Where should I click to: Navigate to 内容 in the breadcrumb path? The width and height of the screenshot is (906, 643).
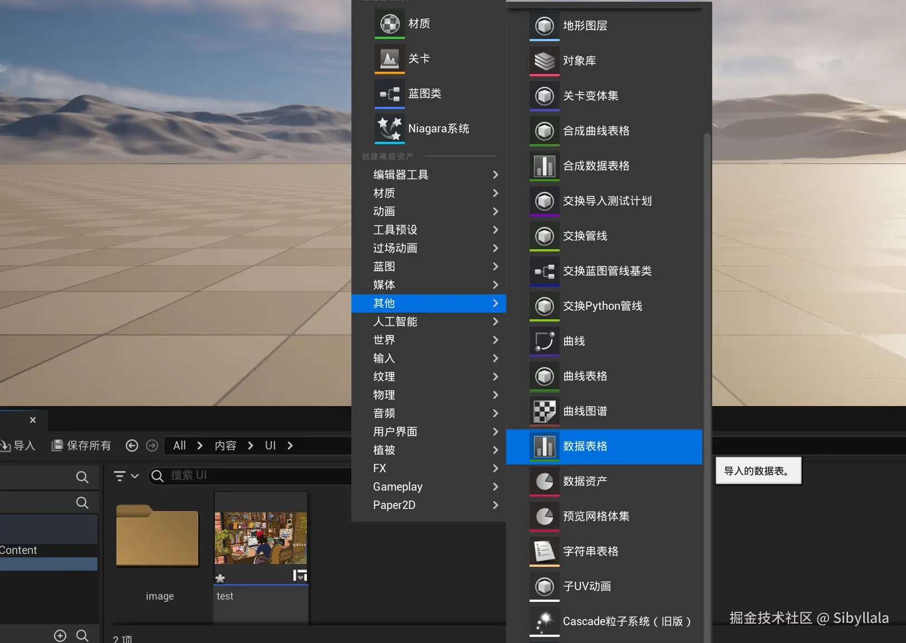click(226, 446)
